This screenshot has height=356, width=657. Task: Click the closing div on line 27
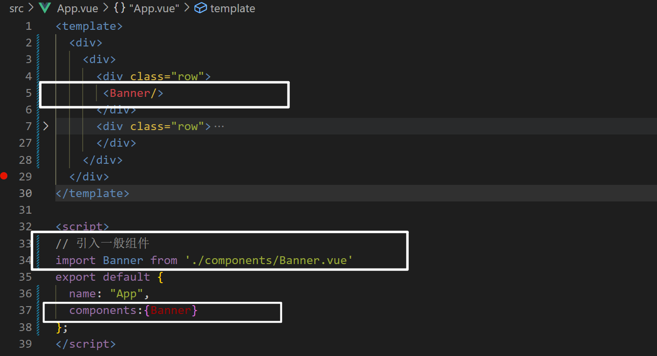click(x=116, y=143)
